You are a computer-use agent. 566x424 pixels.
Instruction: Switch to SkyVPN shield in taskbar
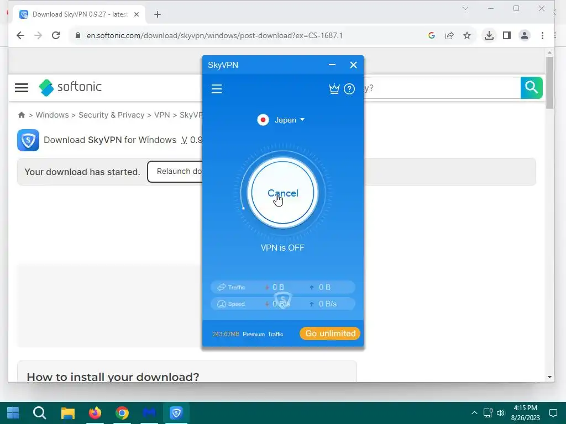(x=176, y=413)
